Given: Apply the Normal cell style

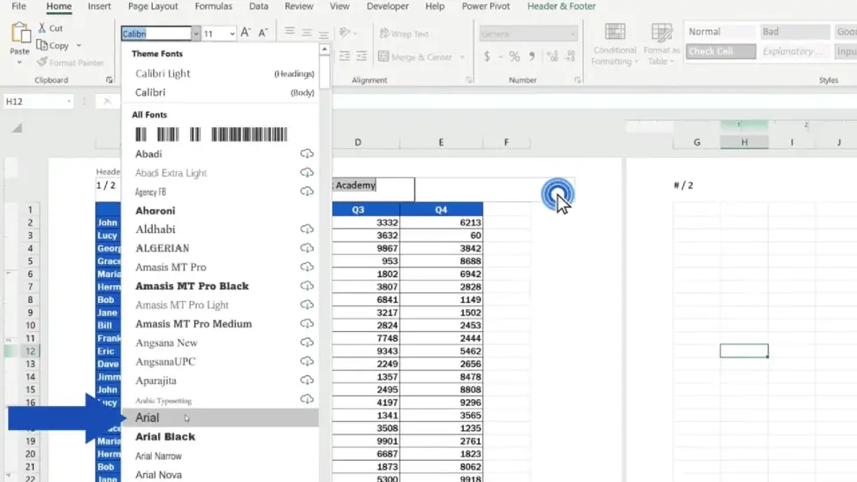Looking at the screenshot, I should pos(721,32).
